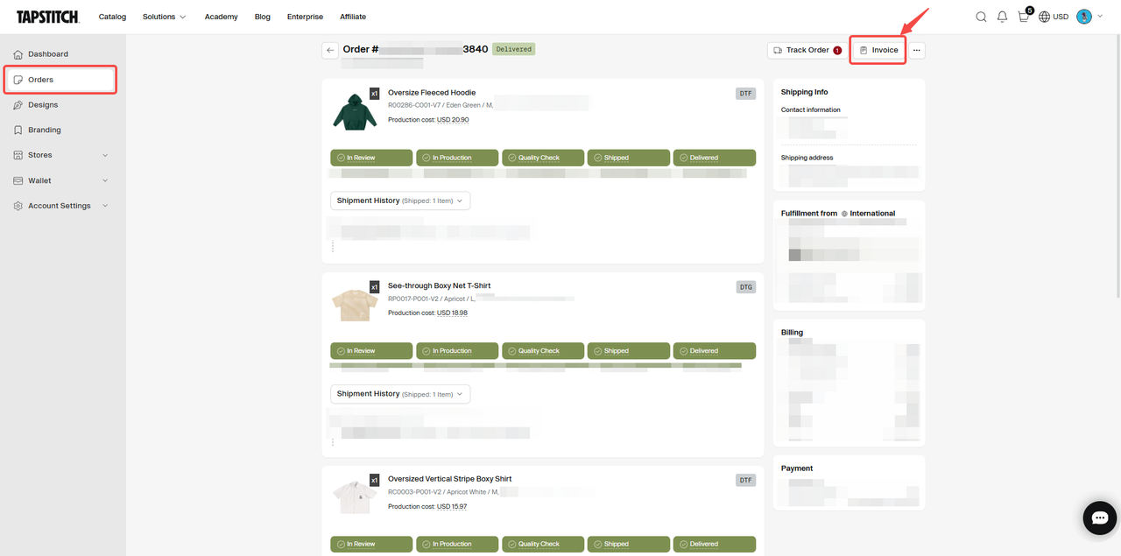The height and width of the screenshot is (556, 1121).
Task: Open the chat support bubble
Action: tap(1099, 517)
